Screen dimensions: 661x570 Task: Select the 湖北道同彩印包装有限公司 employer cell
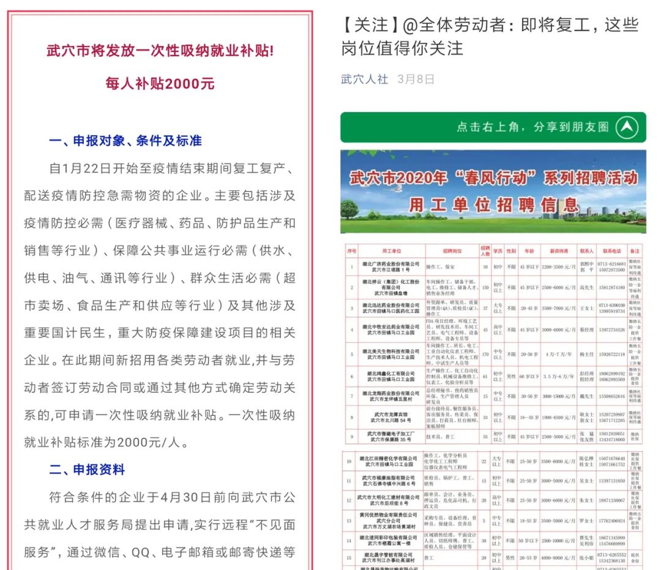(x=388, y=540)
